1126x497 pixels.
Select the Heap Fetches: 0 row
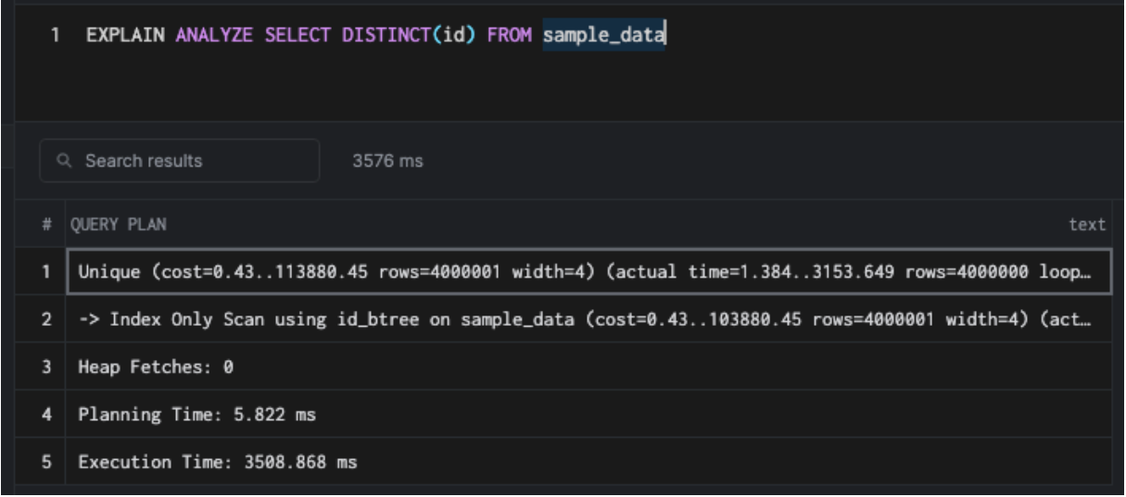coord(589,367)
